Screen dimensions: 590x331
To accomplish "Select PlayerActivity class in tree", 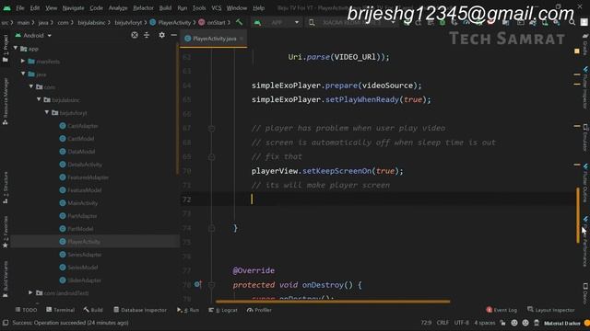I will click(80, 242).
